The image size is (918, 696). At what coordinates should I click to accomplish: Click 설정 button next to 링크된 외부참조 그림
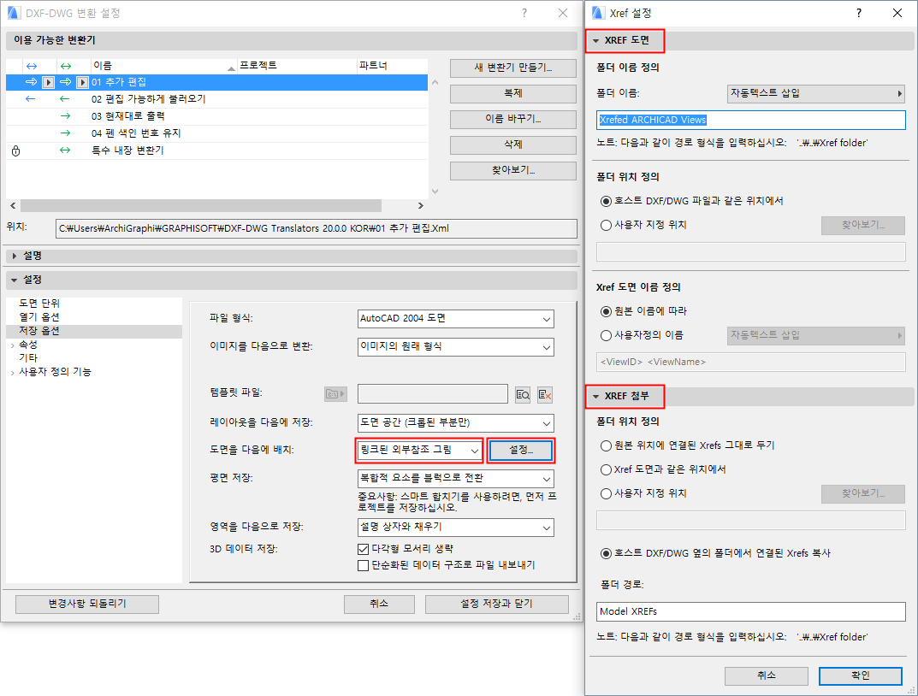(x=520, y=451)
